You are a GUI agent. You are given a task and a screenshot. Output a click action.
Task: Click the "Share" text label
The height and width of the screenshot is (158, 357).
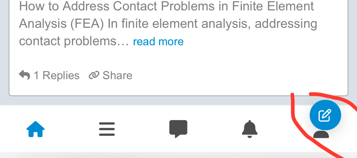[x=117, y=75]
